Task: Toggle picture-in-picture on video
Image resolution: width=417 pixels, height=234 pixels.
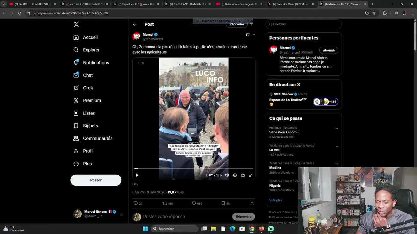Action: [243, 175]
